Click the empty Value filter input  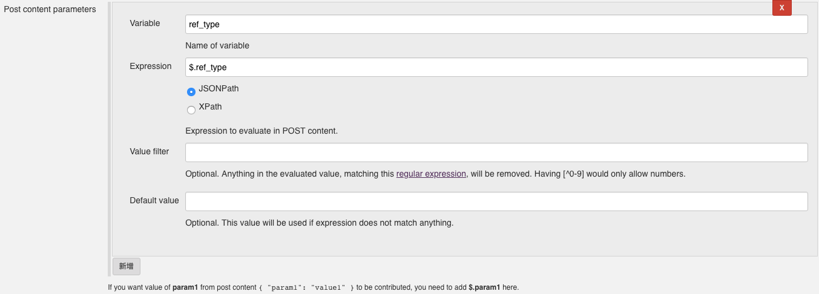pyautogui.click(x=496, y=152)
